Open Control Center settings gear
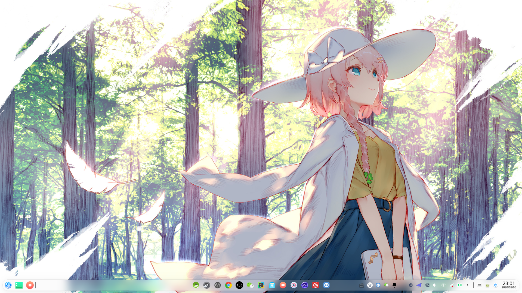 294,285
